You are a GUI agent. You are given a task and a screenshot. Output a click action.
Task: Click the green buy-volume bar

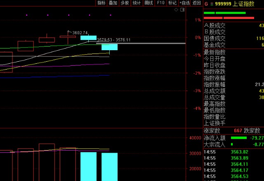click(224, 13)
